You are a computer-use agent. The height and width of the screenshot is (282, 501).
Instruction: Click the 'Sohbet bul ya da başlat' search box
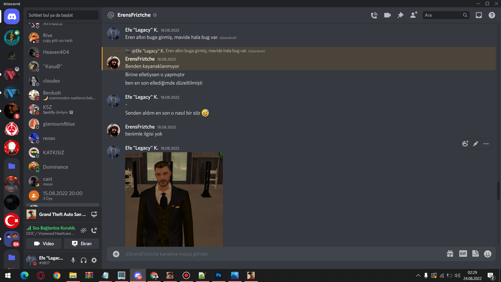(63, 15)
